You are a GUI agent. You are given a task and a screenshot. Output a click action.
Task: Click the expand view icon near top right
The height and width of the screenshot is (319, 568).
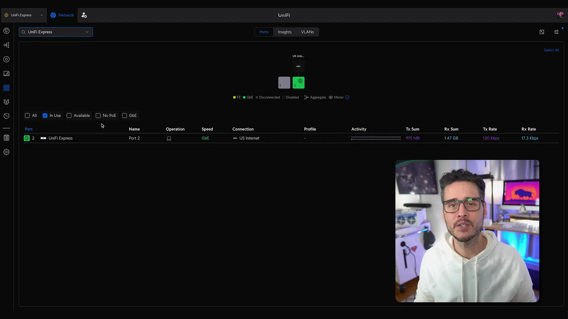pyautogui.click(x=542, y=32)
